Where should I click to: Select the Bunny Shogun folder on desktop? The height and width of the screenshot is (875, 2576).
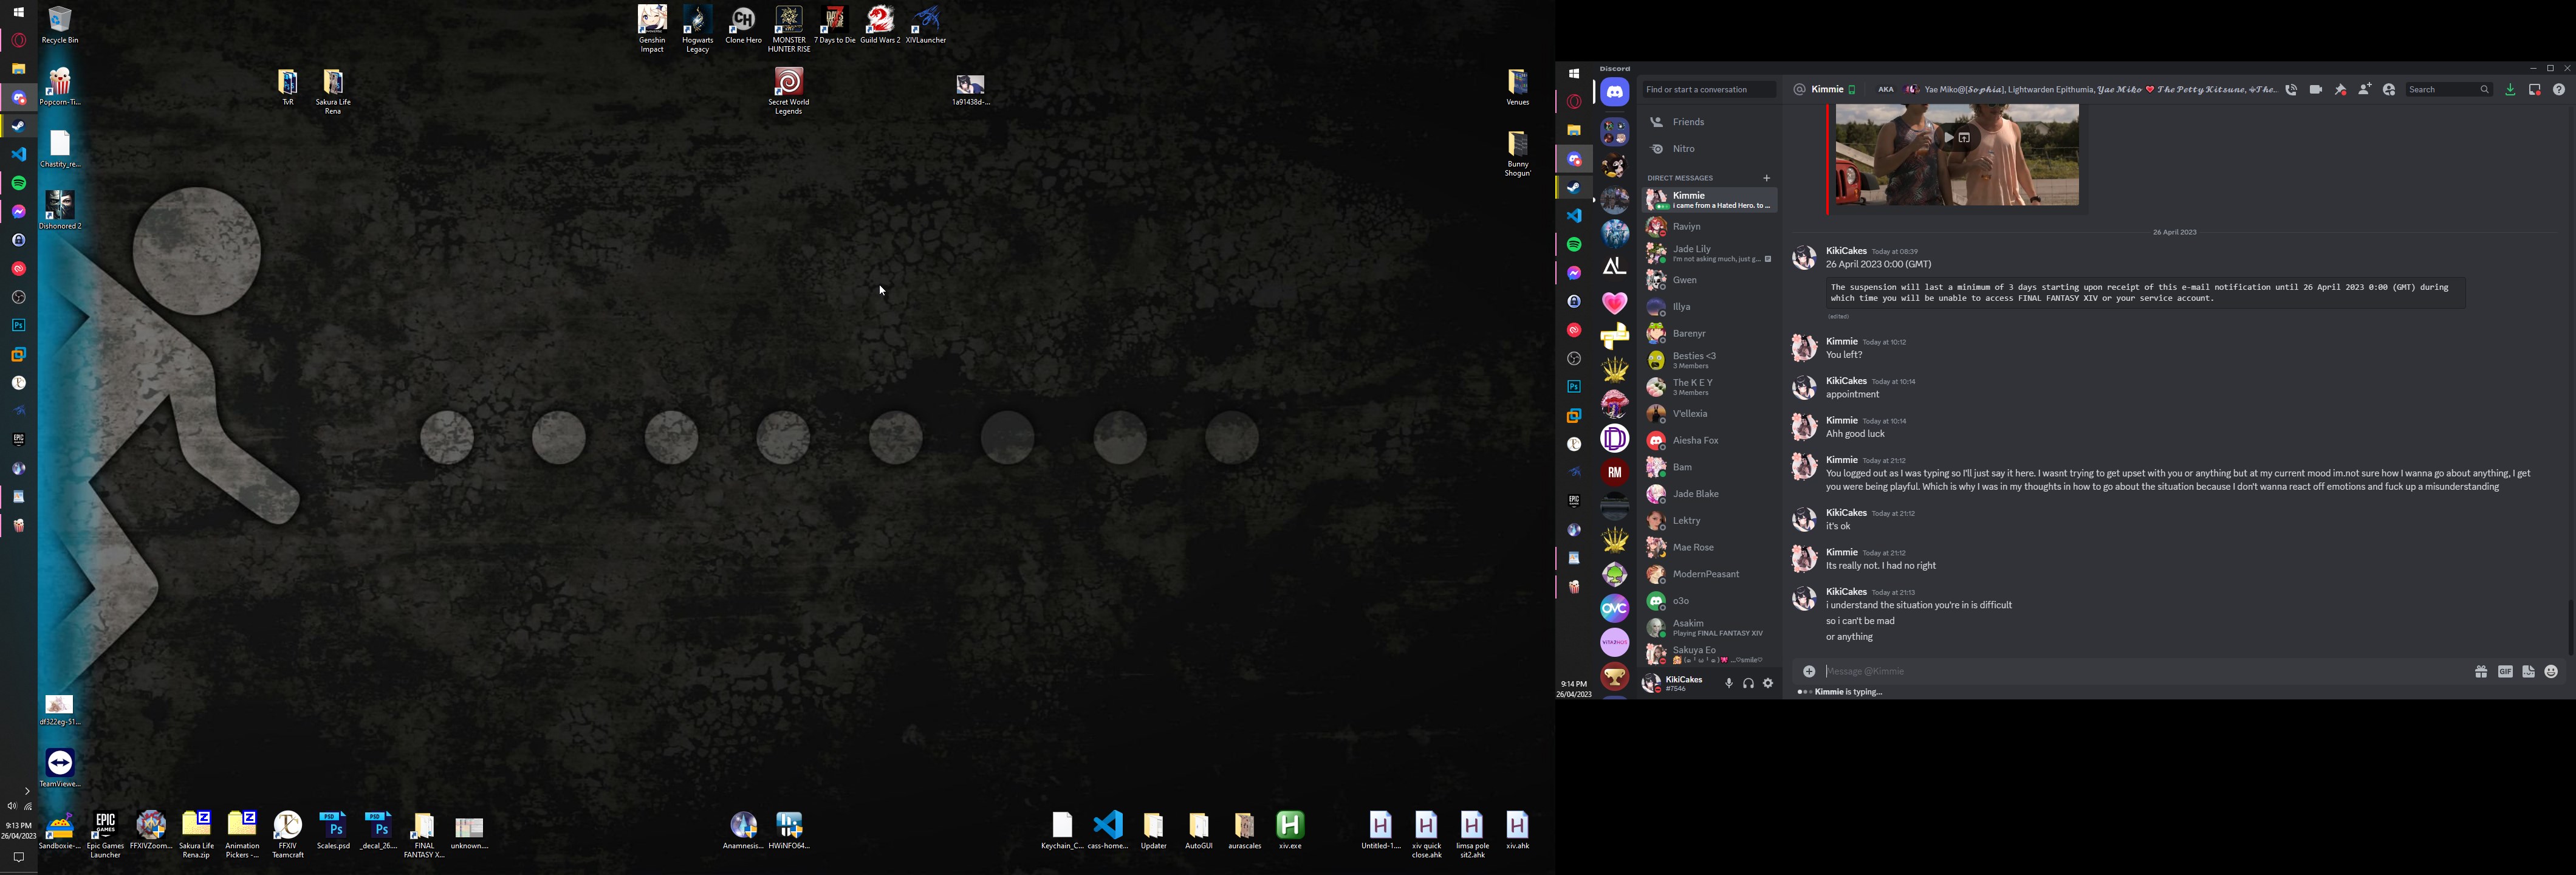coord(1518,154)
